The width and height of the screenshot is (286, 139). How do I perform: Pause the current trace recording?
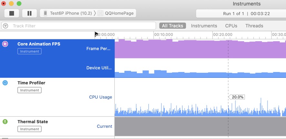[x=29, y=13]
